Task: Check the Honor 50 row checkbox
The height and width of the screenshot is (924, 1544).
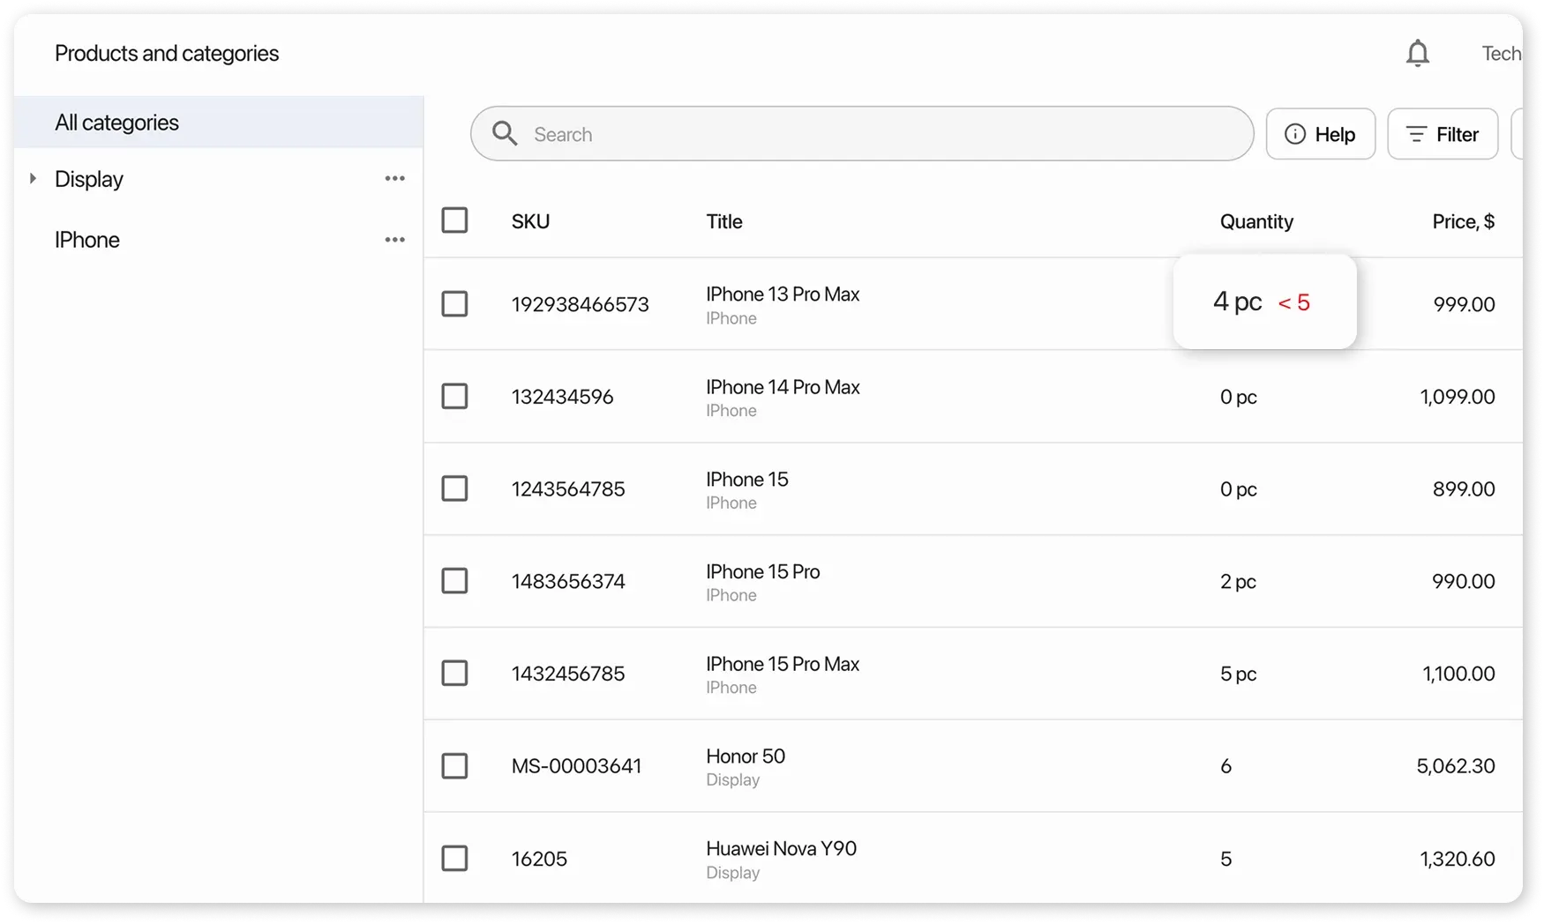Action: point(454,765)
